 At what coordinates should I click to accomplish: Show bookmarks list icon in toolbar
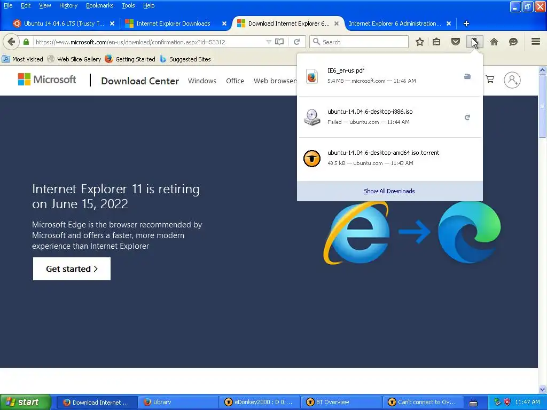click(436, 42)
